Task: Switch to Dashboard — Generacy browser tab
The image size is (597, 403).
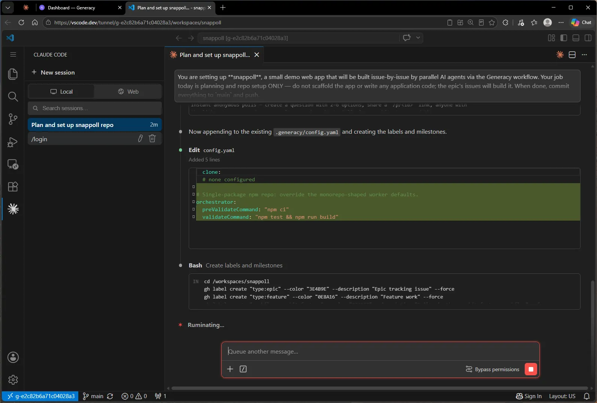Action: 80,7
